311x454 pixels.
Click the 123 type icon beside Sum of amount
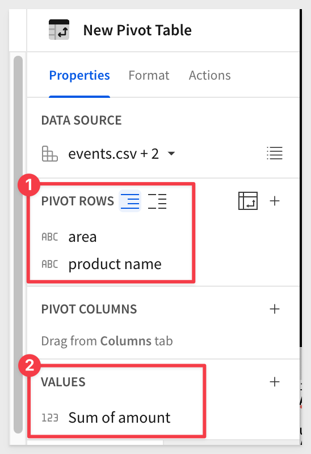coord(50,418)
